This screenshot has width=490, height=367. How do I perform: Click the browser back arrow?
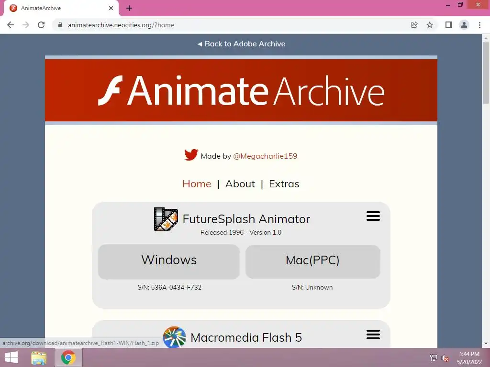[11, 25]
